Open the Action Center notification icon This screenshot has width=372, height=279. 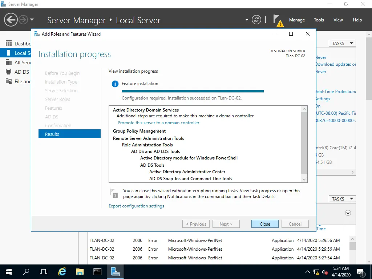360,272
